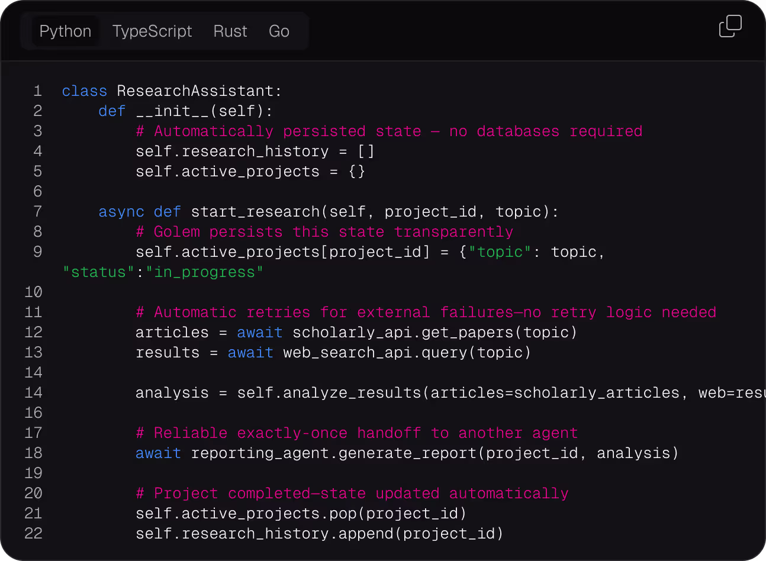
Task: Click 'await reporting_agent.generate_report' line
Action: [x=407, y=453]
